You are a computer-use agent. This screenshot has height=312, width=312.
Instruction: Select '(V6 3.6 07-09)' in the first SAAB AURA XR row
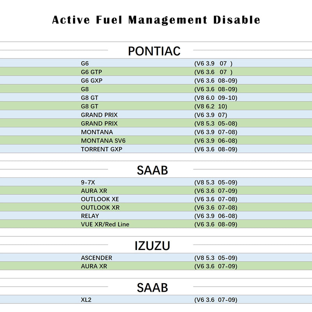point(216,191)
